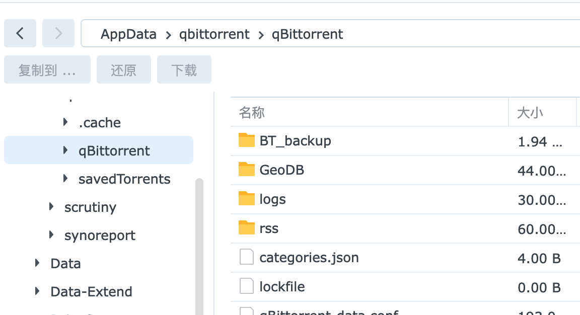Viewport: 580px width, 315px height.
Task: Expand the .cache tree node
Action: [65, 122]
